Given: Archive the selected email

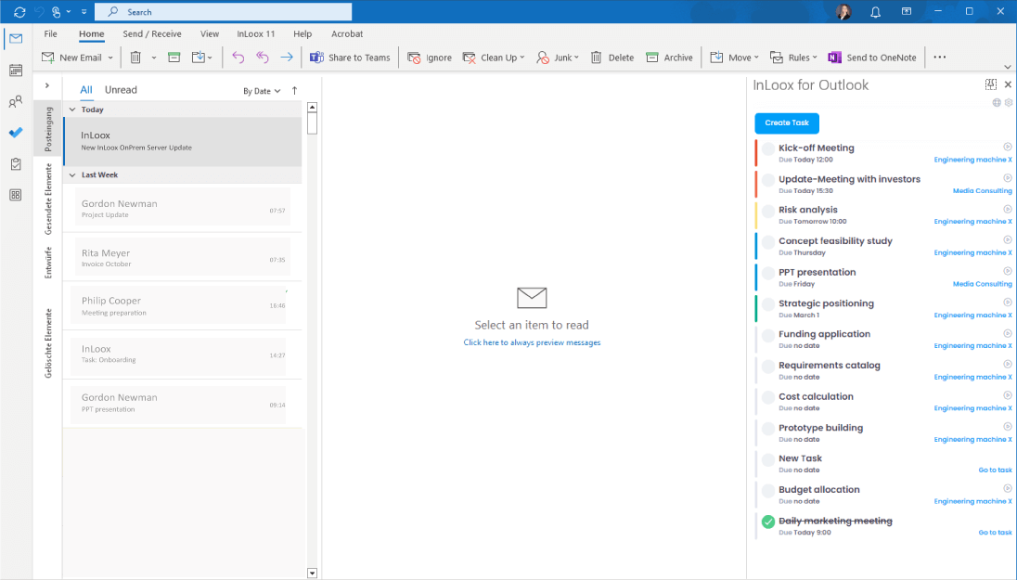Looking at the screenshot, I should click(x=670, y=57).
